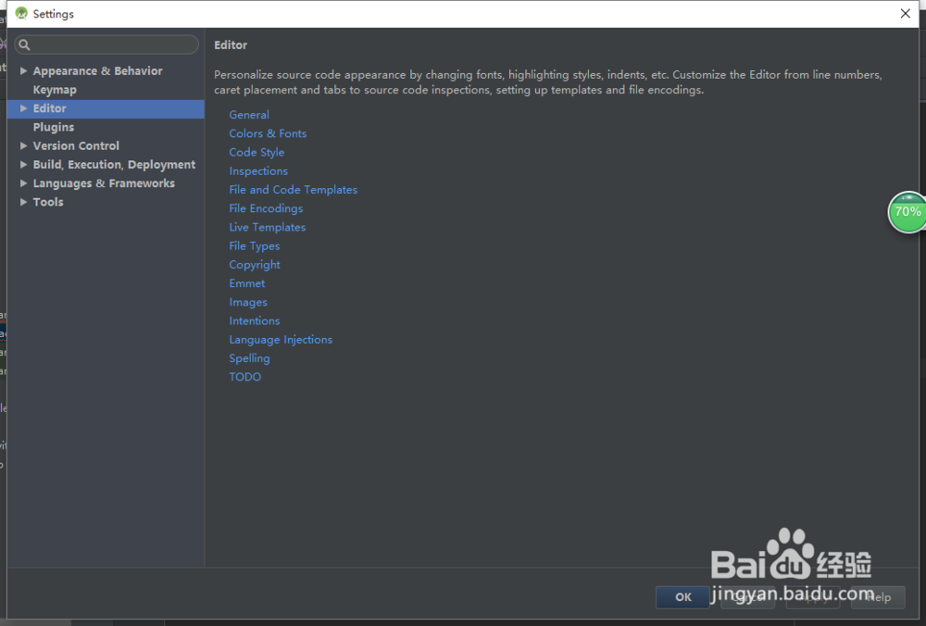Viewport: 926px width, 626px height.
Task: Open the Code Style settings
Action: tap(257, 152)
